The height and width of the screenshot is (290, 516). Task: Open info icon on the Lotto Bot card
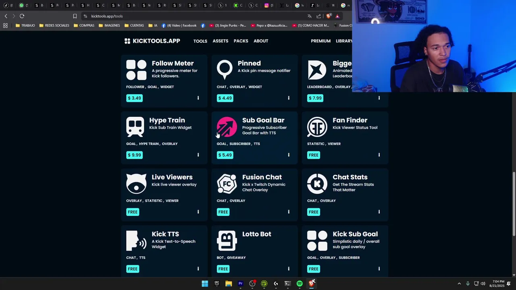[289, 269]
